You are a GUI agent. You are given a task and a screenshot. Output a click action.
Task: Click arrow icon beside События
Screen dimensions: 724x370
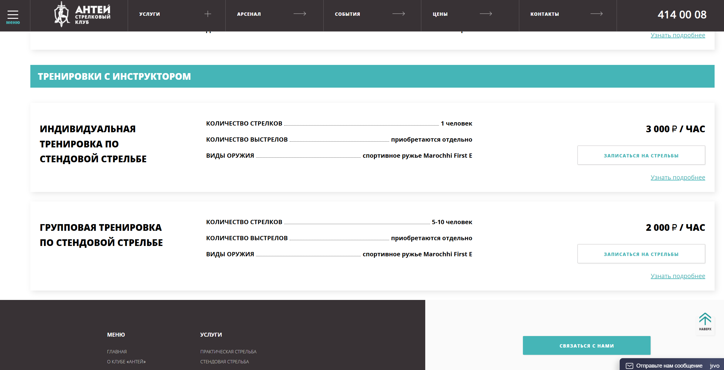[x=399, y=14]
